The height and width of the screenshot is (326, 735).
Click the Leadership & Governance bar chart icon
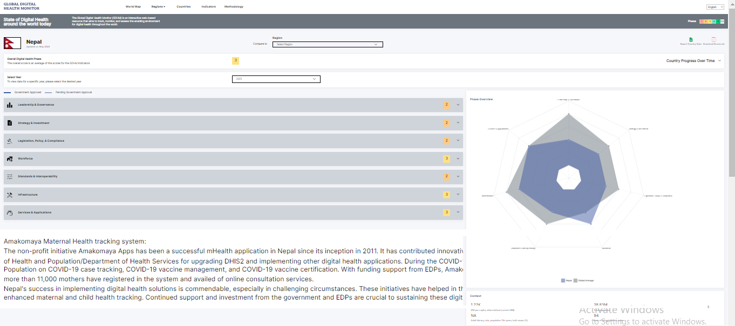click(10, 105)
